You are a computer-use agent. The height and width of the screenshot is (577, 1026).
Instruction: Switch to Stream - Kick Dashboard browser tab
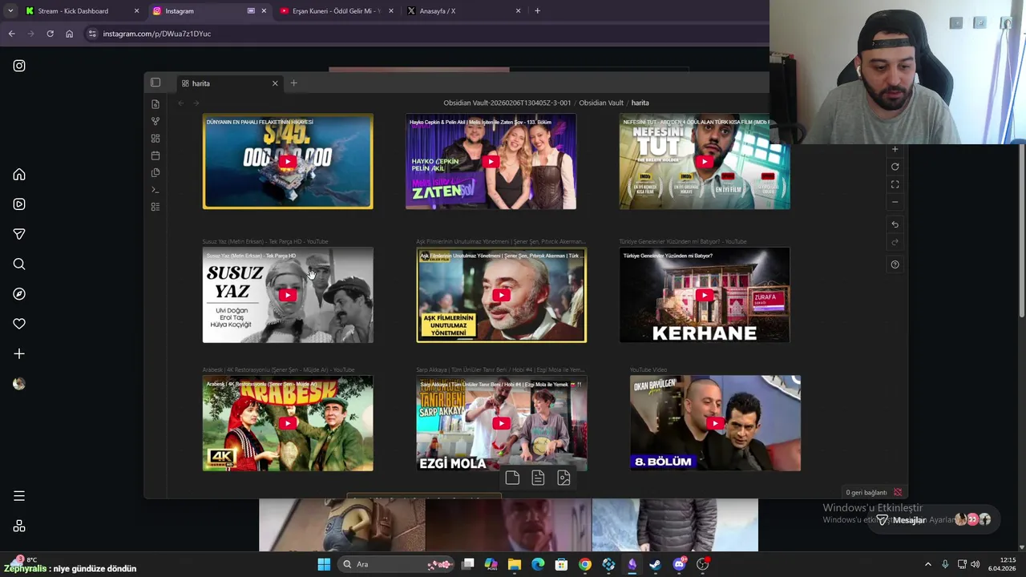(81, 11)
